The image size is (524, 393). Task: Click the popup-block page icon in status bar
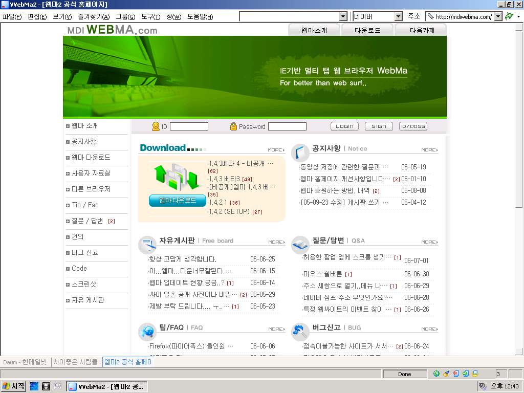coord(456,374)
